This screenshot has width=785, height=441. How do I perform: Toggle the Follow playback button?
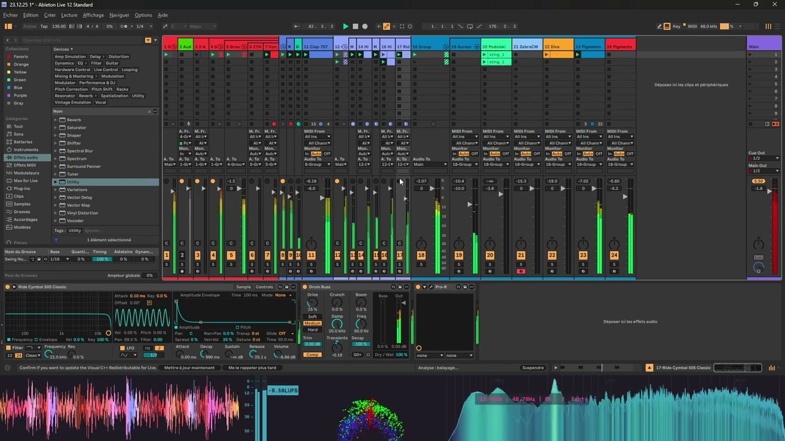30,26
